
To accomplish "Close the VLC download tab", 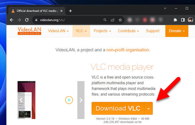I will 61,11.
